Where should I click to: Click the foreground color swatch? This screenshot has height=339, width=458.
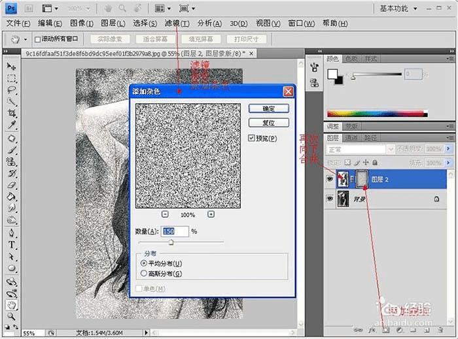(x=332, y=74)
